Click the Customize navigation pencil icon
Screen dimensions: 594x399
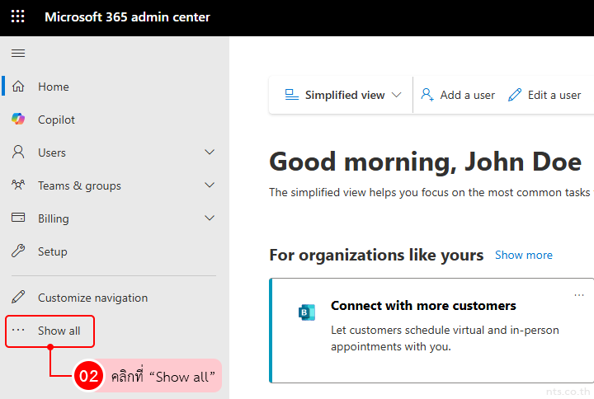tap(18, 297)
